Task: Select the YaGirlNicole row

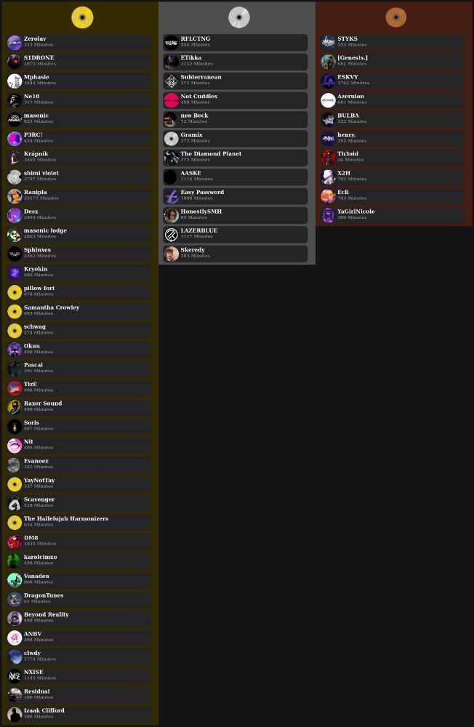Action: 393,215
